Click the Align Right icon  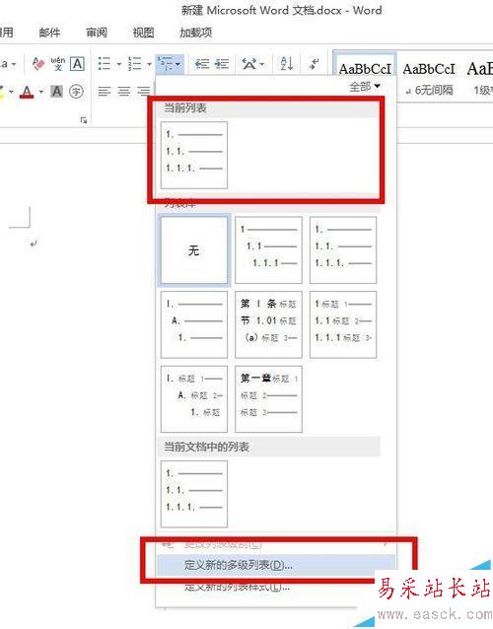click(x=143, y=92)
